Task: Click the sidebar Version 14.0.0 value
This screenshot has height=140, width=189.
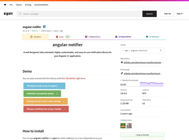Action: [x=124, y=94]
